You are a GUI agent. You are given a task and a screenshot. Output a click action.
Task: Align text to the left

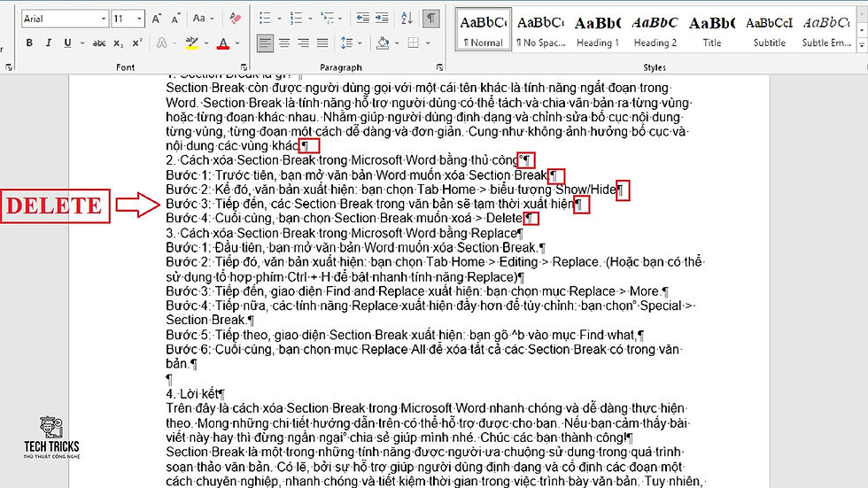point(265,43)
